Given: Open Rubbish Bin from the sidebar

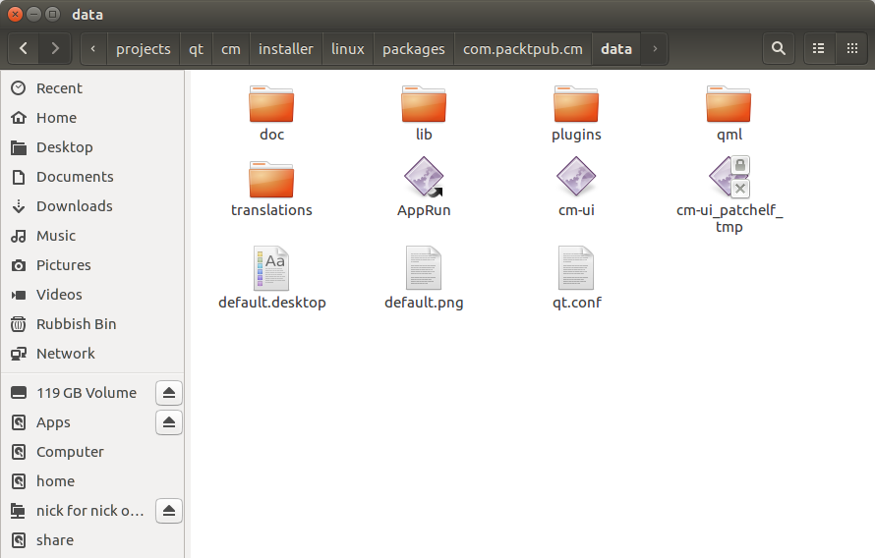Looking at the screenshot, I should tap(76, 324).
